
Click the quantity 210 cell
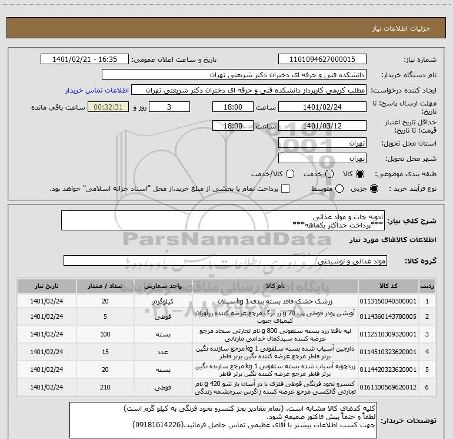tap(105, 387)
